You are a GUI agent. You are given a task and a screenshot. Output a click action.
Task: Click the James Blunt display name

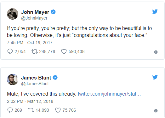pos(36,78)
